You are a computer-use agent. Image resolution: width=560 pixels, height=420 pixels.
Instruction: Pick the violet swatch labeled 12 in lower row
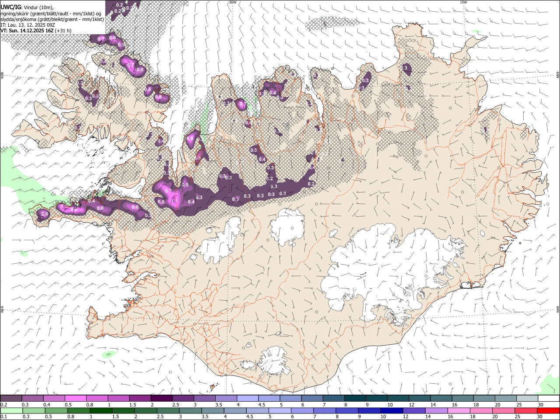pyautogui.click(x=413, y=411)
